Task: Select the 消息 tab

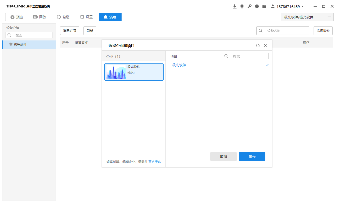Action: click(x=110, y=17)
